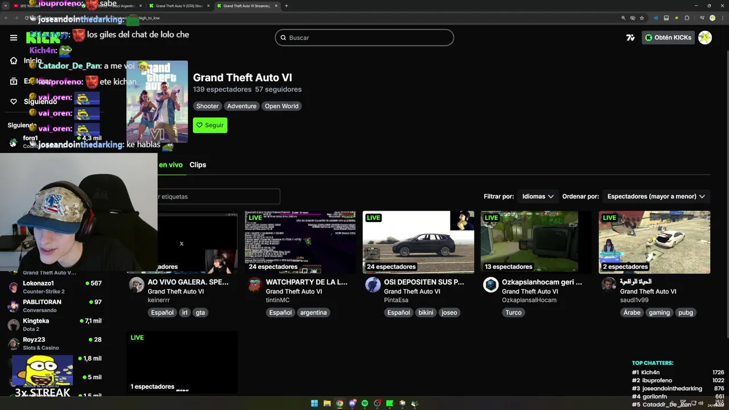Viewport: 729px width, 410px height.
Task: Click the bikini tag under PintaEsa
Action: coord(425,313)
